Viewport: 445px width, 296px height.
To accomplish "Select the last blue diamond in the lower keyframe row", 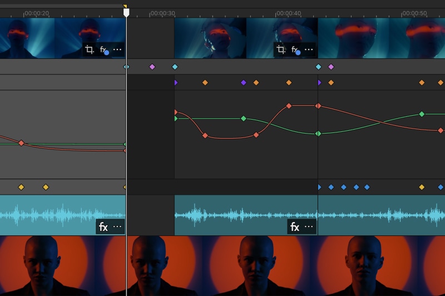I will pyautogui.click(x=367, y=187).
